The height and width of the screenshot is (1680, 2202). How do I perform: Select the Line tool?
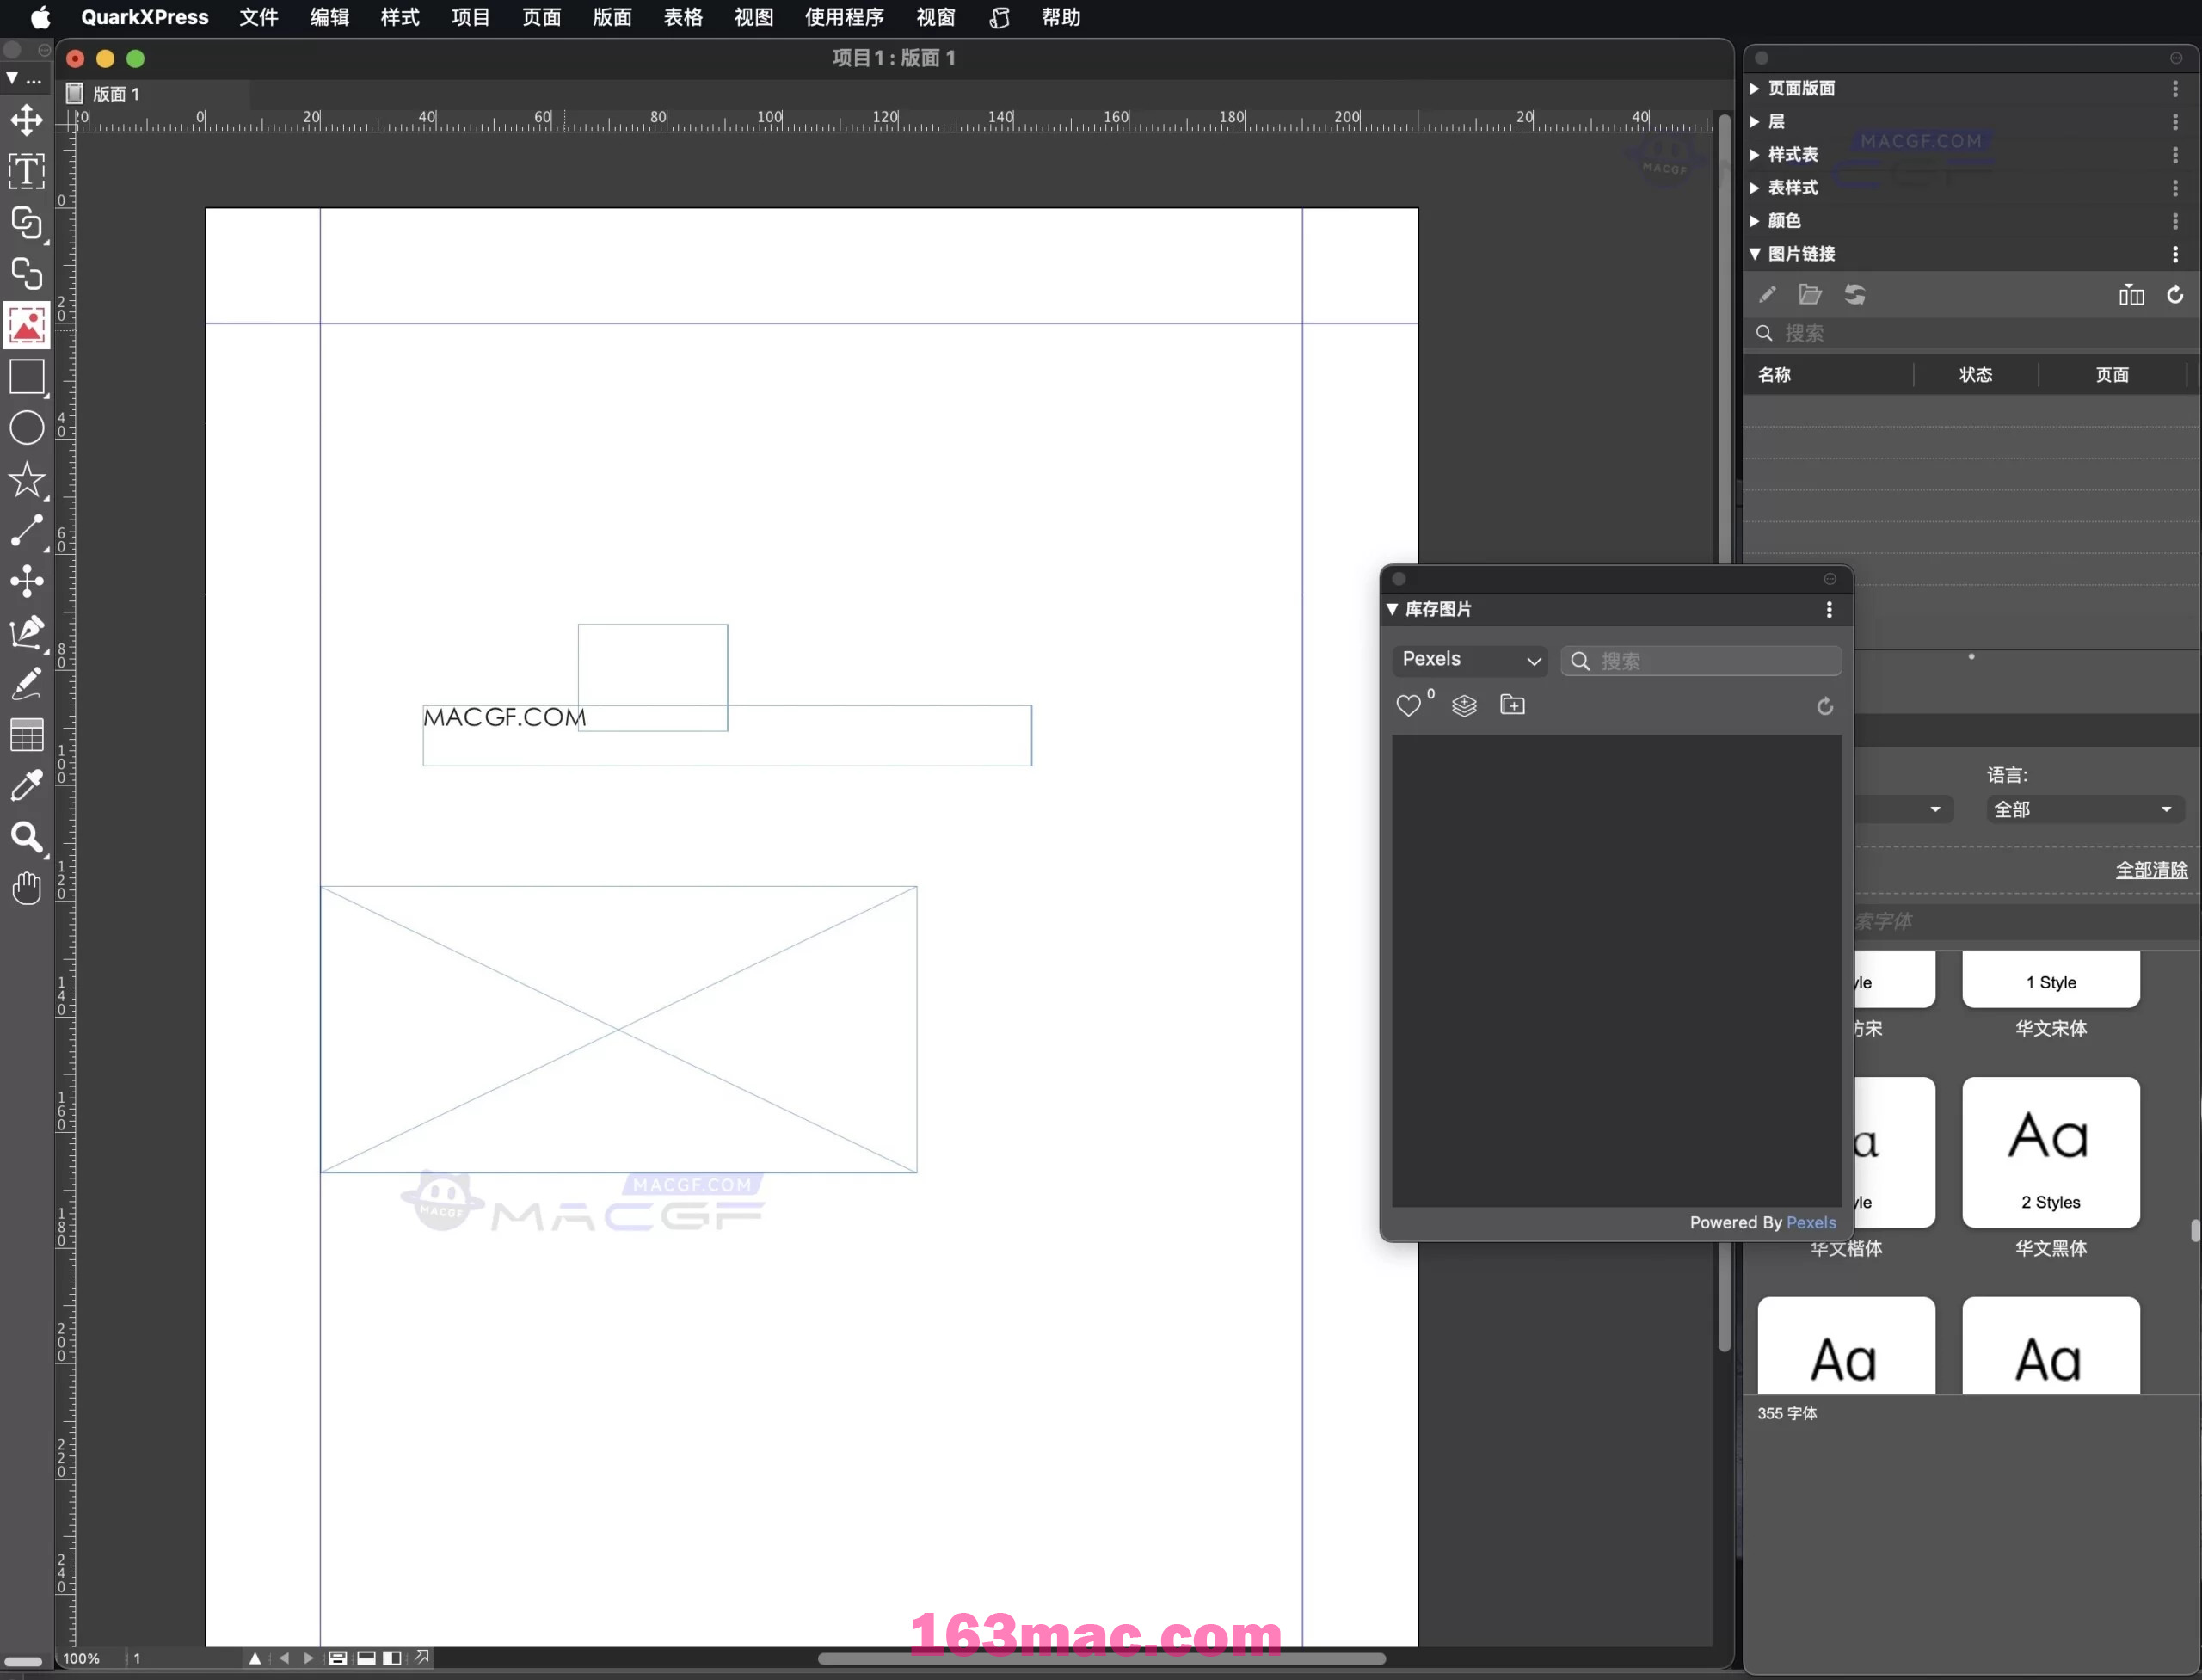click(27, 531)
